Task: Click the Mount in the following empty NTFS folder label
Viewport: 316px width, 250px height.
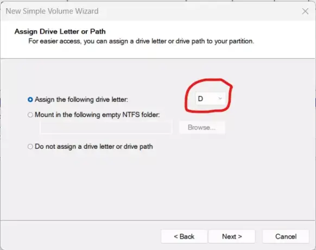Action: [97, 115]
